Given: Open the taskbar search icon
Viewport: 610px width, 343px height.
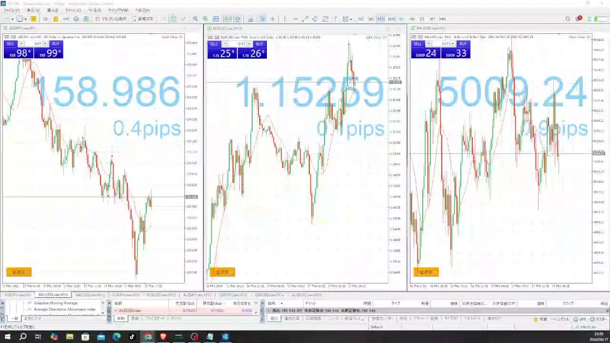Looking at the screenshot, I should click(23, 337).
